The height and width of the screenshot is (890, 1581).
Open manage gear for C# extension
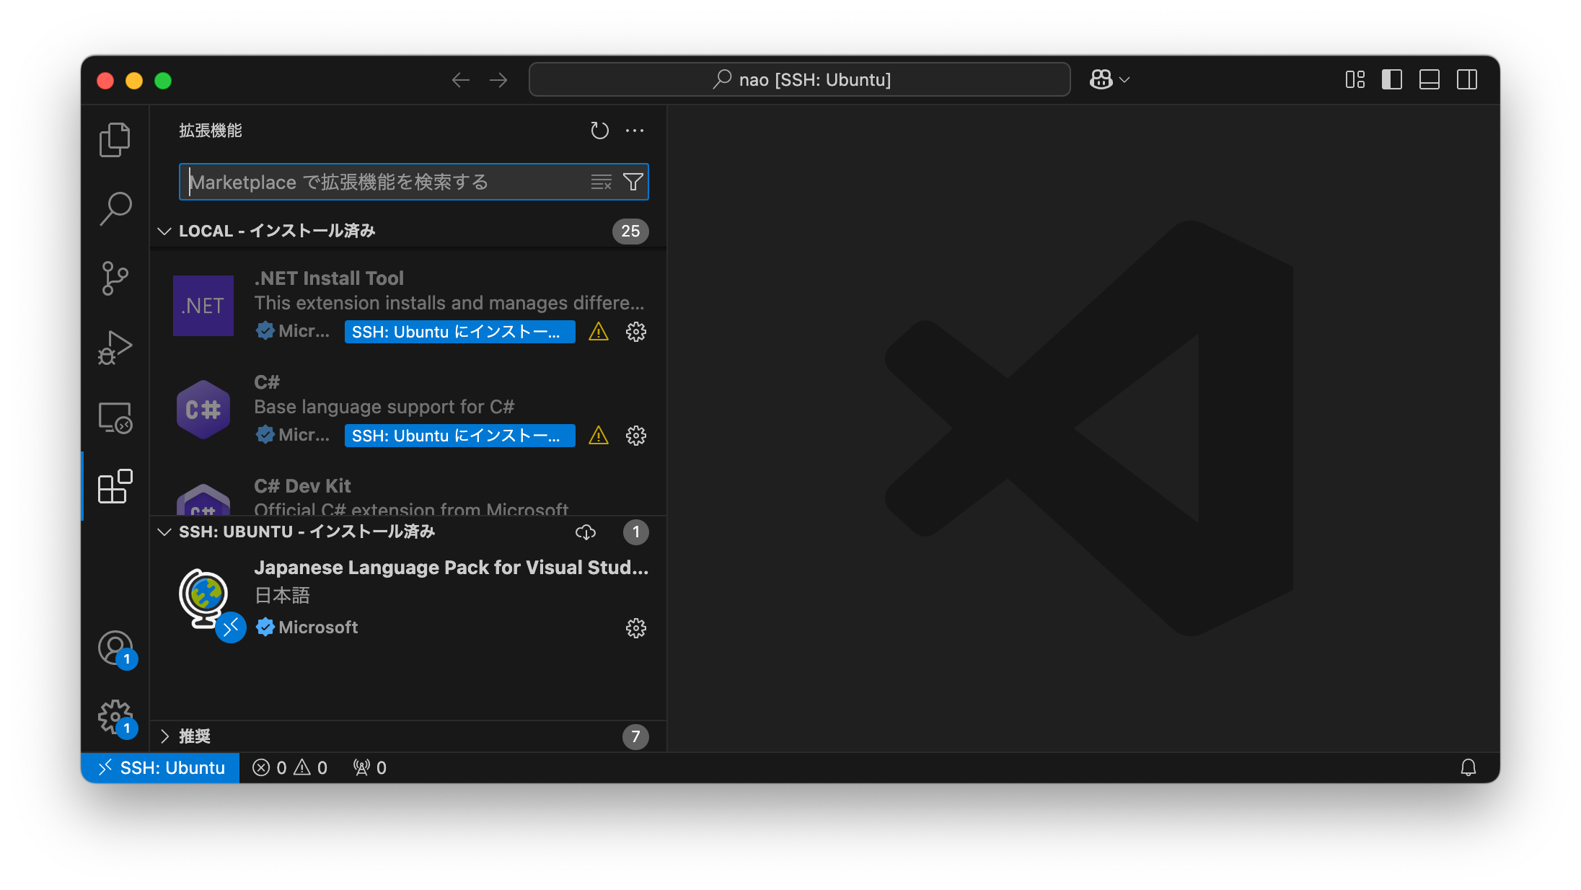pos(636,436)
